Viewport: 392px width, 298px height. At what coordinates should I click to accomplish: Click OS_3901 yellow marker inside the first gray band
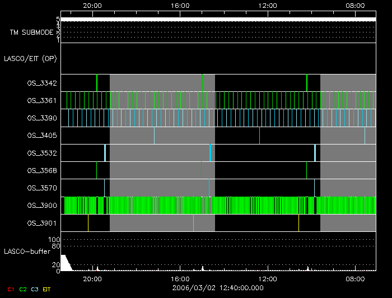point(193,223)
